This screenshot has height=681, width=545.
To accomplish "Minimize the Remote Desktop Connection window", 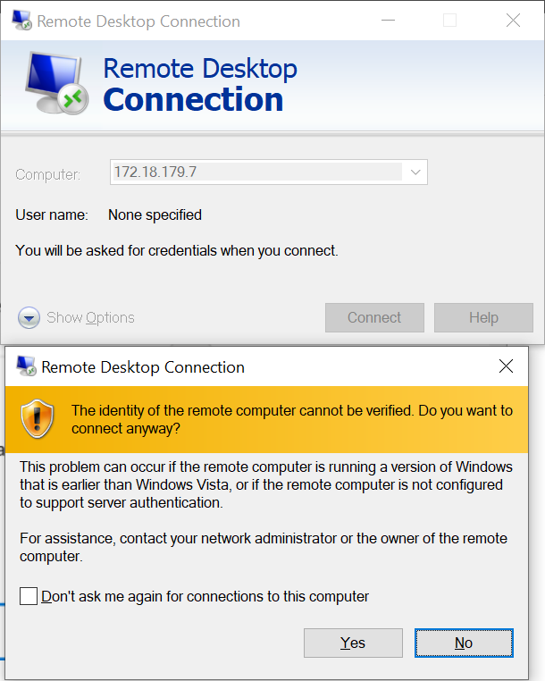I will 386,21.
